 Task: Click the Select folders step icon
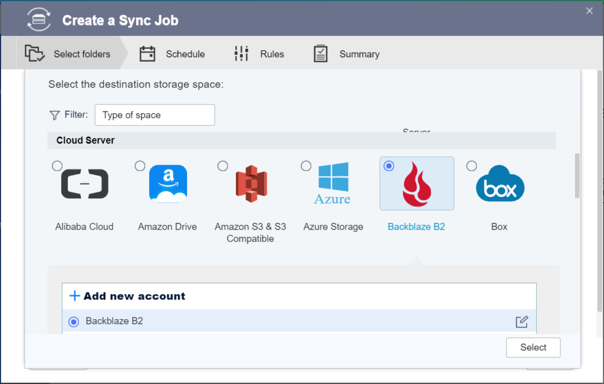point(34,53)
